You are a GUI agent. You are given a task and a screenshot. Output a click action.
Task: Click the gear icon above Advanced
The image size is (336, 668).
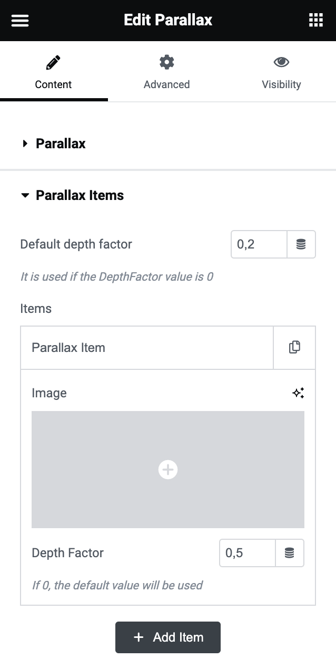pyautogui.click(x=166, y=62)
